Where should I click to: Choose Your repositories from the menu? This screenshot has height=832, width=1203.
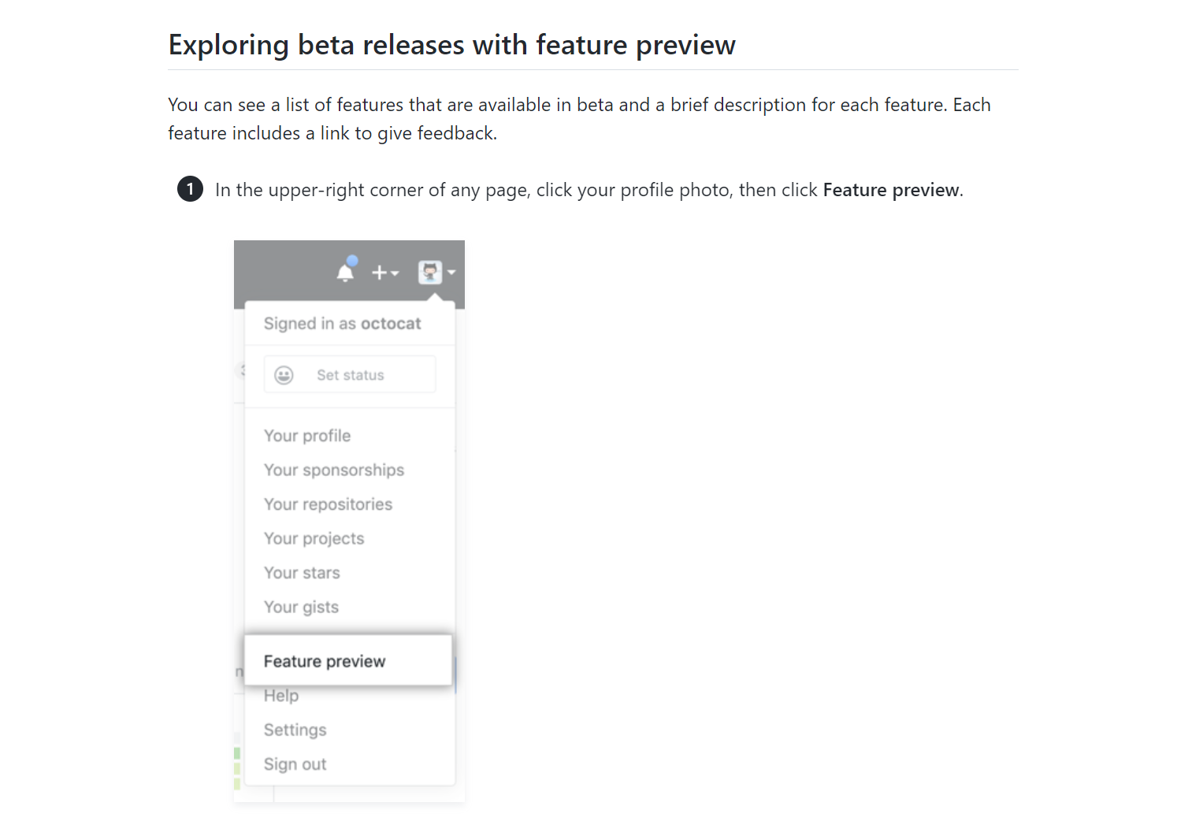point(328,504)
